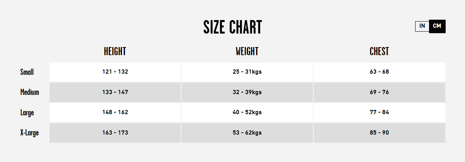This screenshot has width=465, height=162.
Task: Click the X-Large chest cell 85 - 90
Action: point(380,133)
